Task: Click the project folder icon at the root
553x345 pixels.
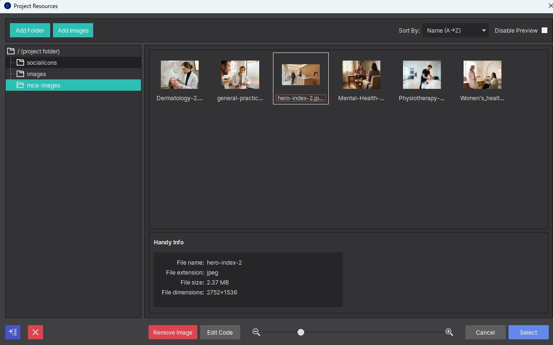Action: click(11, 51)
